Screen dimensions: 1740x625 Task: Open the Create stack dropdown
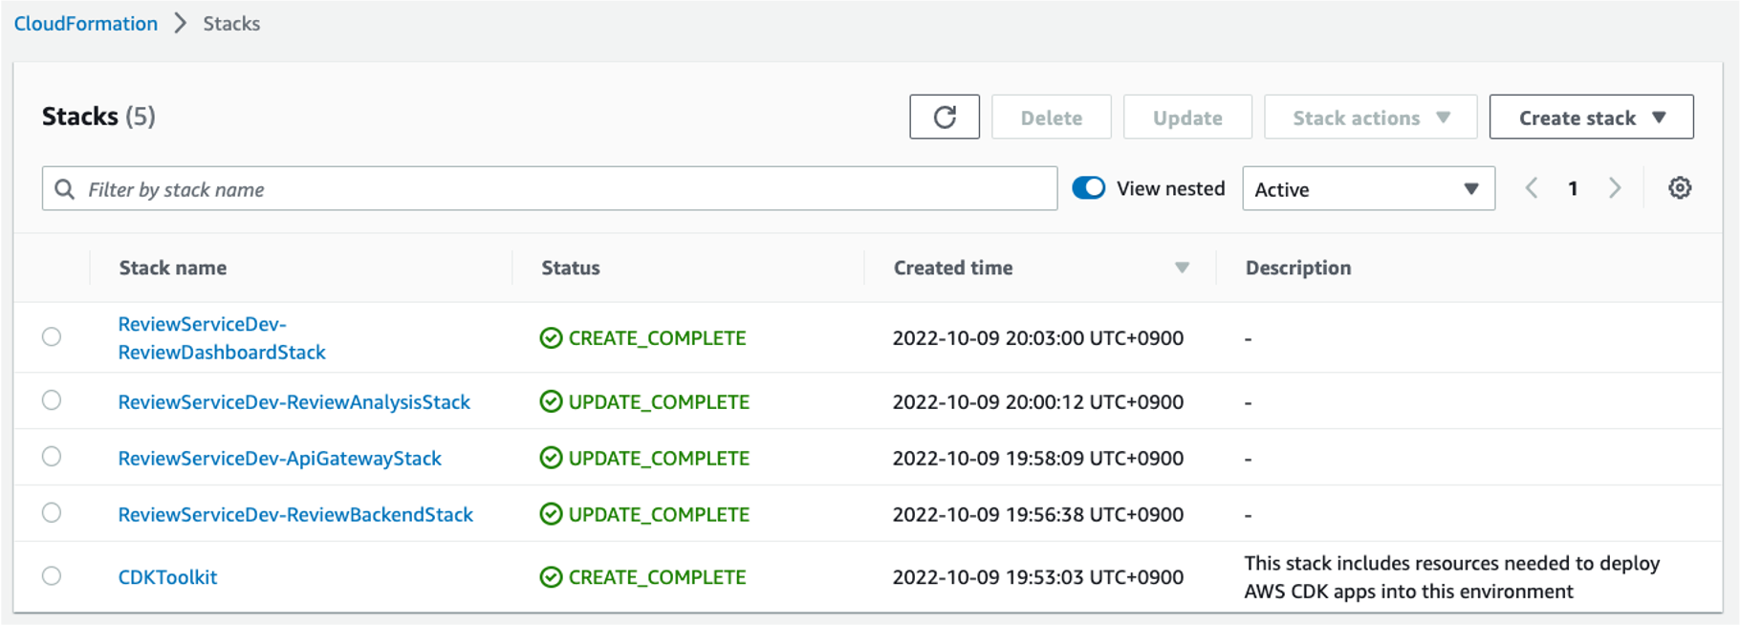pyautogui.click(x=1591, y=117)
